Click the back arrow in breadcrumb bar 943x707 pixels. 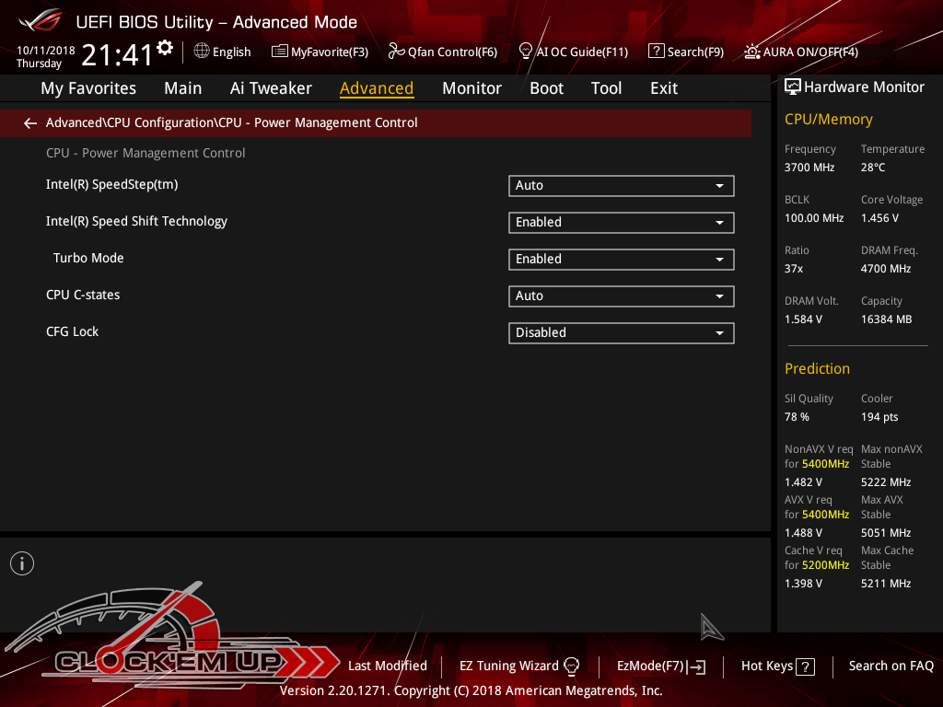click(30, 122)
